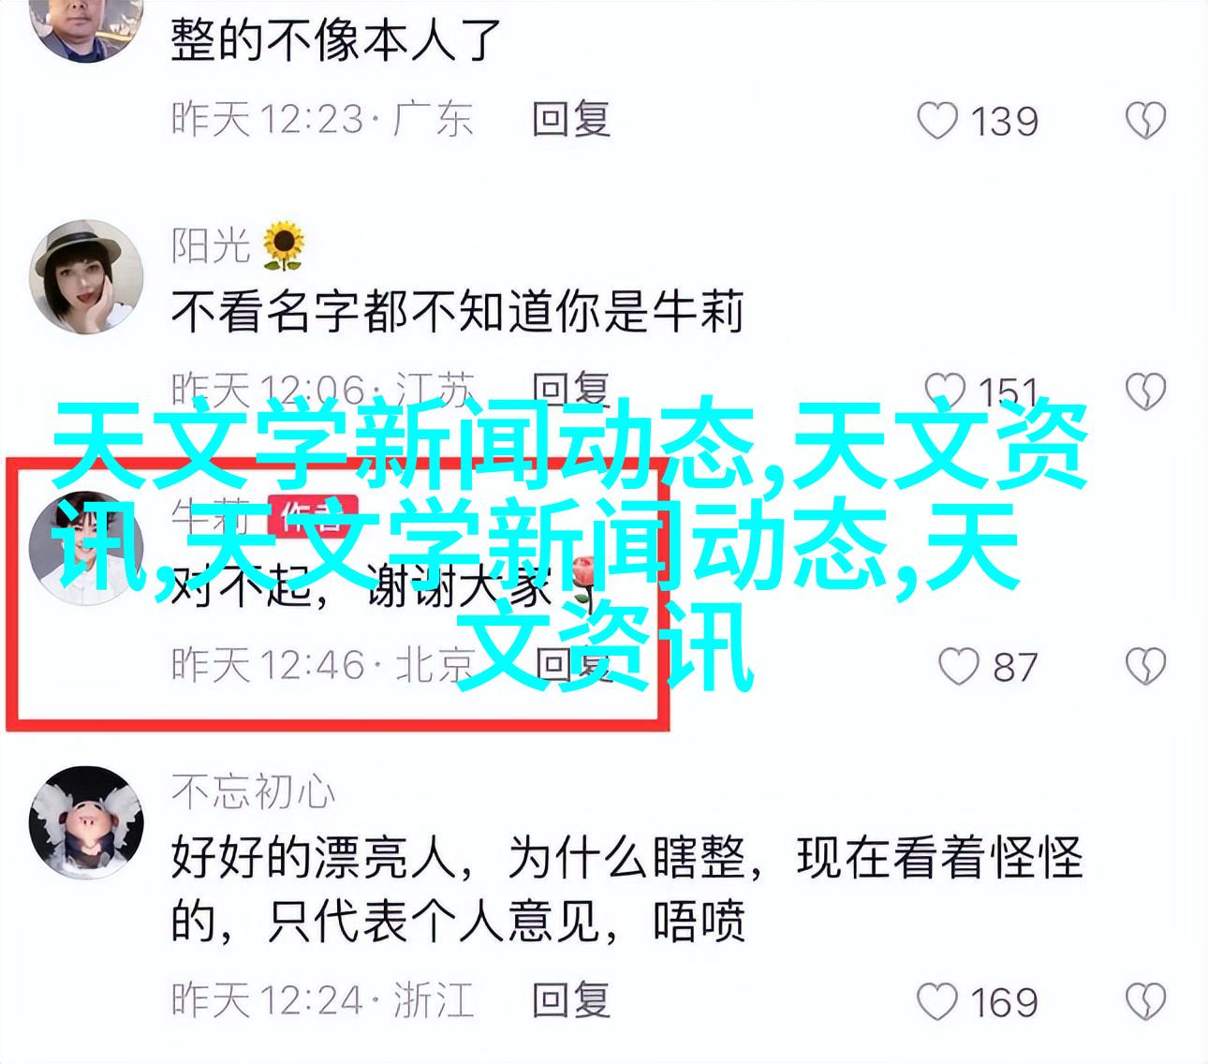Viewport: 1208px width, 1064px height.
Task: Select comment text 好好的漂亮人，为什么瞎整
Action: click(457, 857)
